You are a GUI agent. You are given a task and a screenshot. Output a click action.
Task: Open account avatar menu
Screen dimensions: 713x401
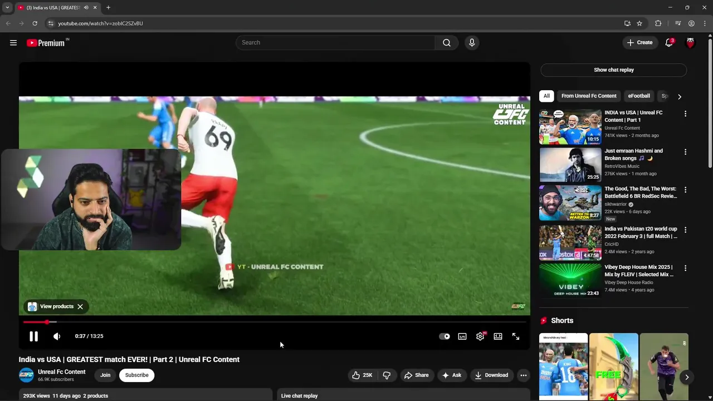pyautogui.click(x=691, y=43)
